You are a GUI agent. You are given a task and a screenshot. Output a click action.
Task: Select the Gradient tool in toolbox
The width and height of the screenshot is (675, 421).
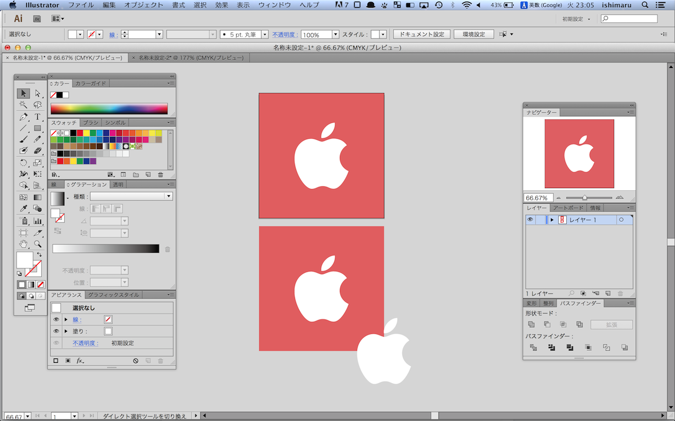37,197
